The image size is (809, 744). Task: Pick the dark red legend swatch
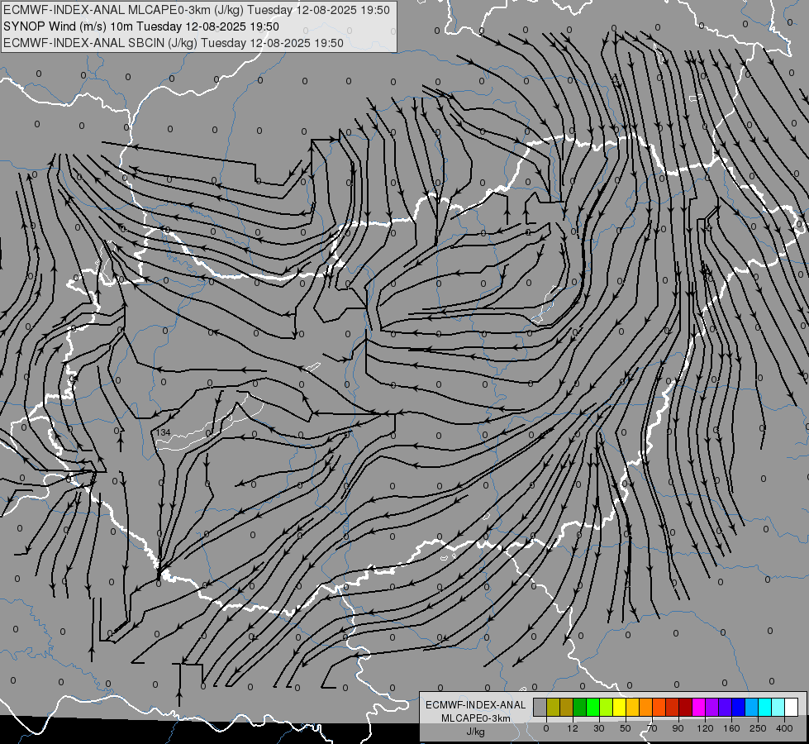coord(686,707)
